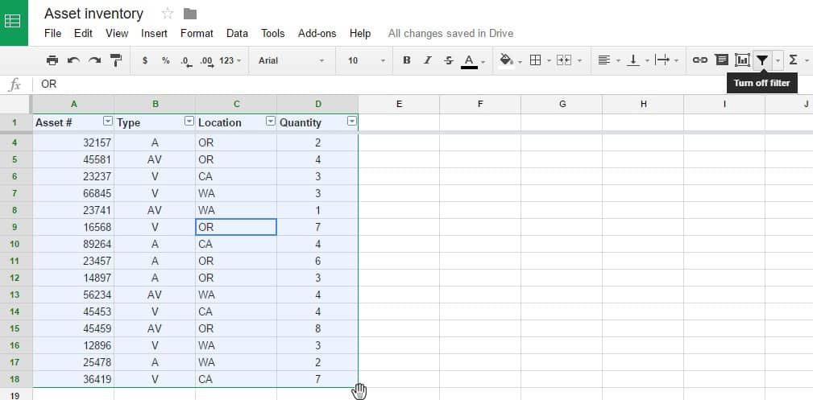This screenshot has width=813, height=400.
Task: Click the Functions sigma icon
Action: (x=794, y=60)
